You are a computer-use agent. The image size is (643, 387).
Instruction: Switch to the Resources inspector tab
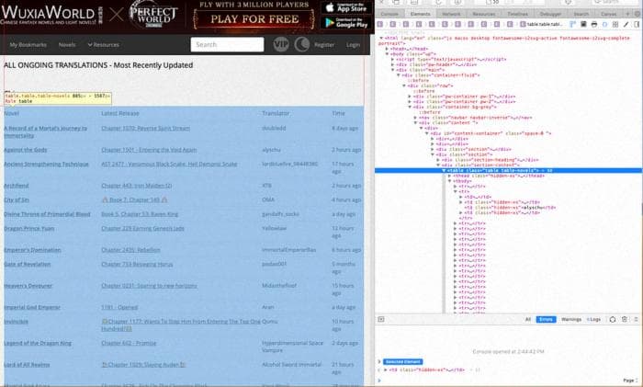click(x=483, y=14)
